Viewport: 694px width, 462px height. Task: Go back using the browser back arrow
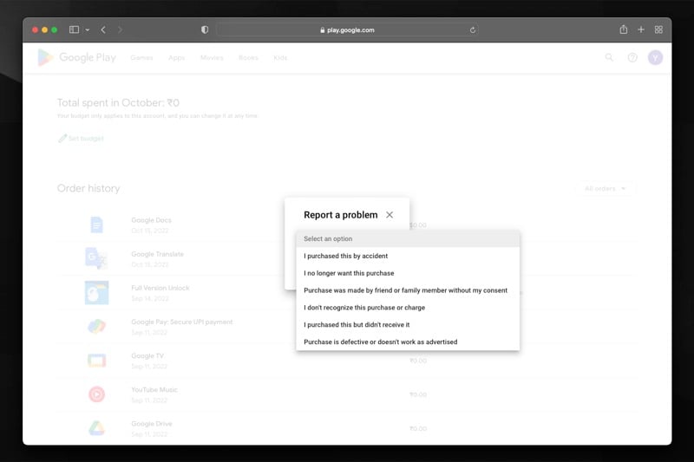(103, 29)
